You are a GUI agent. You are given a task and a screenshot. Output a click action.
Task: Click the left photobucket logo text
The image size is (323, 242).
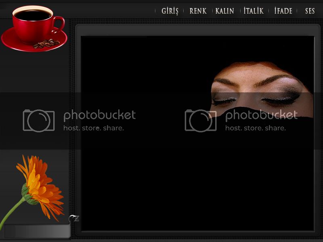coord(99,115)
